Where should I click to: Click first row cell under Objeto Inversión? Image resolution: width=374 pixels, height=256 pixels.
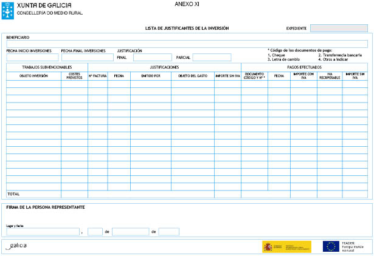click(33, 84)
